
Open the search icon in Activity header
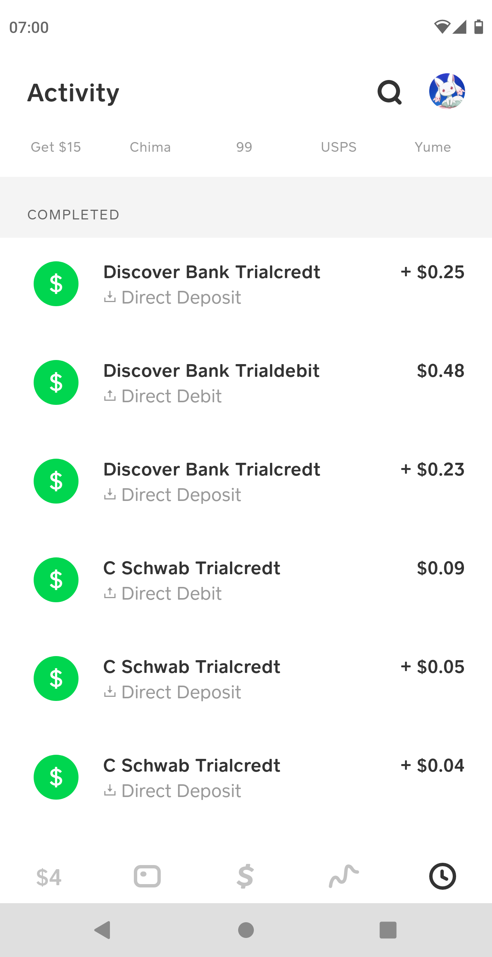pos(390,92)
